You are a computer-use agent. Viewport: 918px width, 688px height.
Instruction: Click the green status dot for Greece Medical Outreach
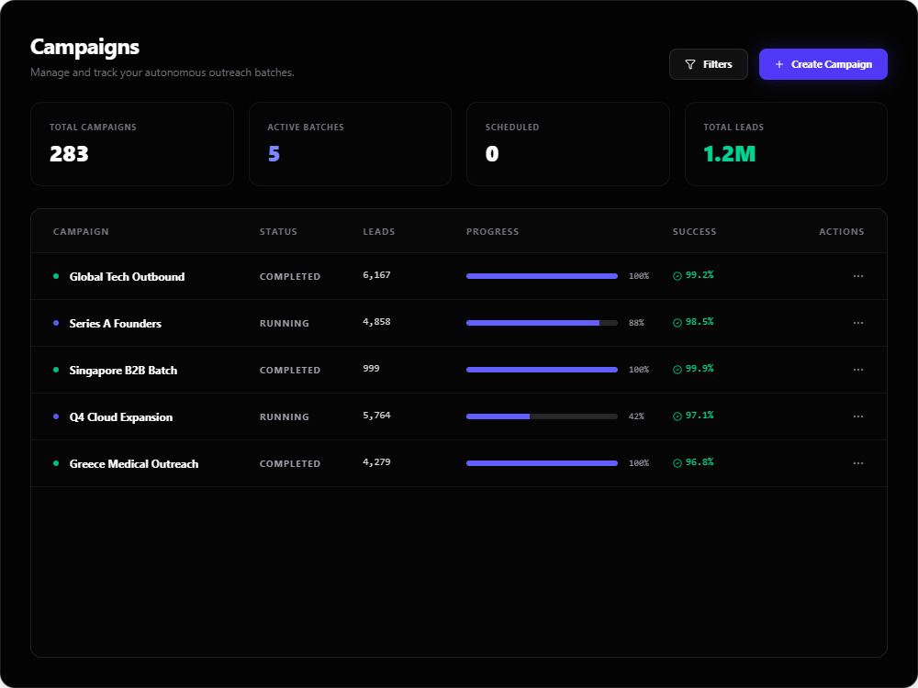[56, 463]
